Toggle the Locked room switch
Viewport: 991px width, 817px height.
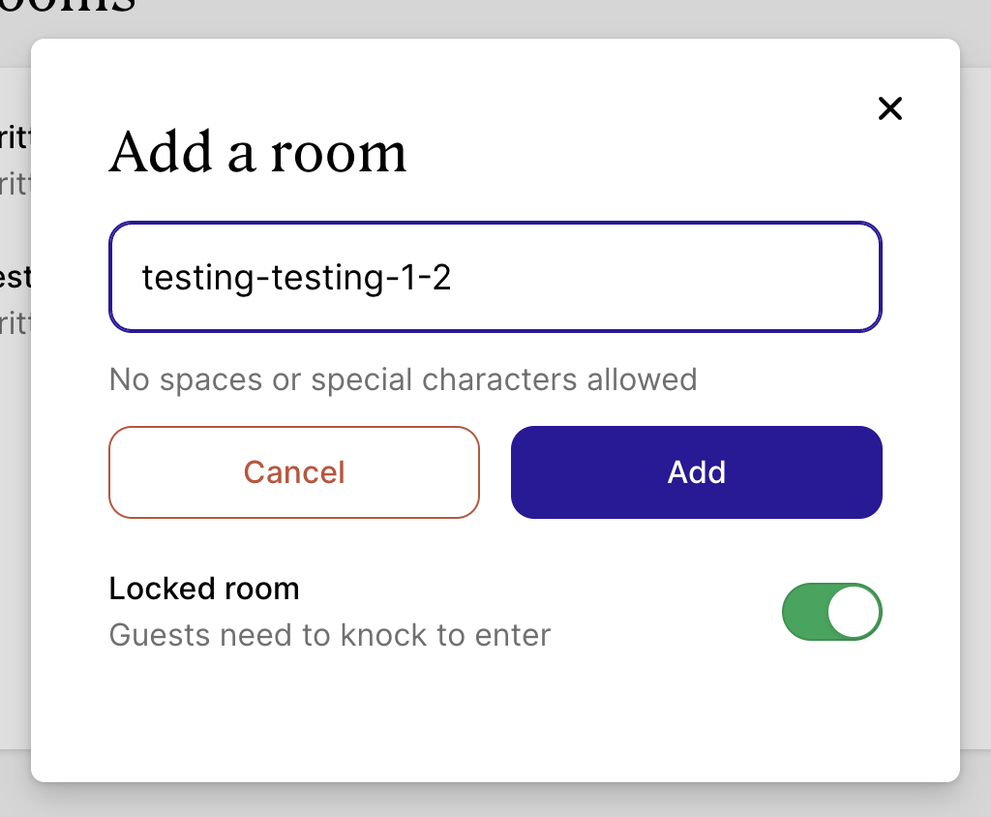coord(831,612)
